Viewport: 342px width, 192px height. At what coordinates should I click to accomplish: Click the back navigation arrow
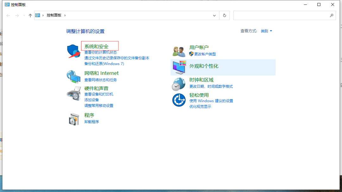8,15
